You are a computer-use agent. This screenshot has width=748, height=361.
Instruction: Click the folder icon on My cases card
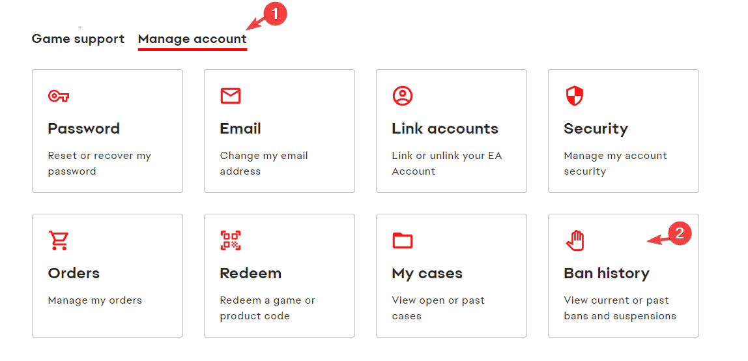403,240
